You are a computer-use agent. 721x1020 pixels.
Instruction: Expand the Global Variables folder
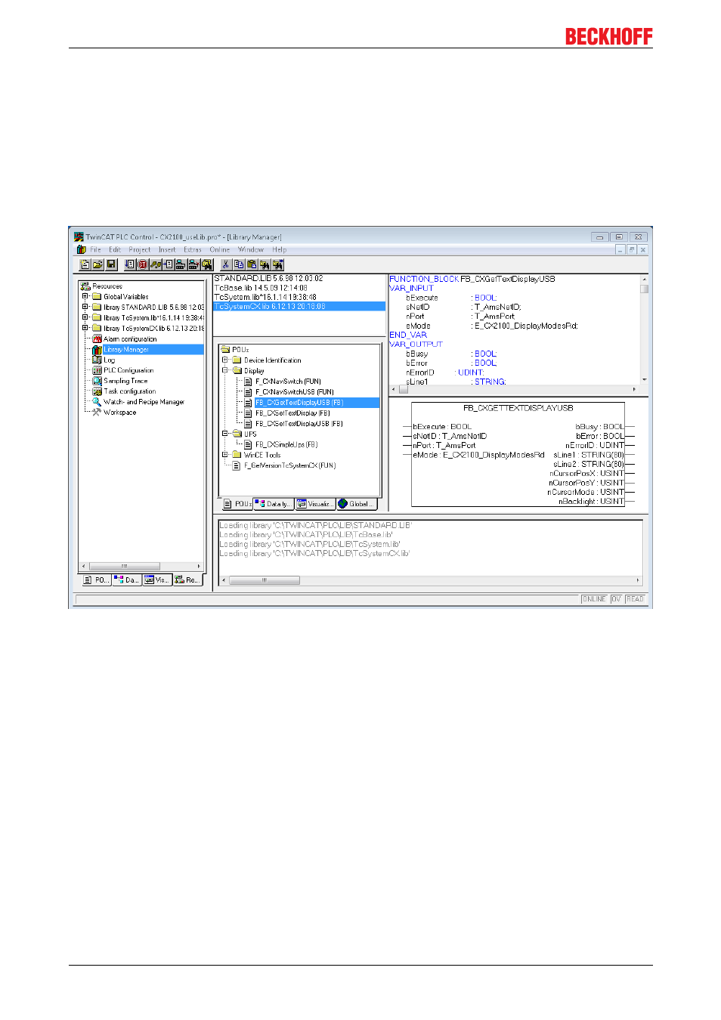85,297
